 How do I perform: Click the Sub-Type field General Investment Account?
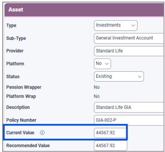pyautogui.click(x=129, y=38)
